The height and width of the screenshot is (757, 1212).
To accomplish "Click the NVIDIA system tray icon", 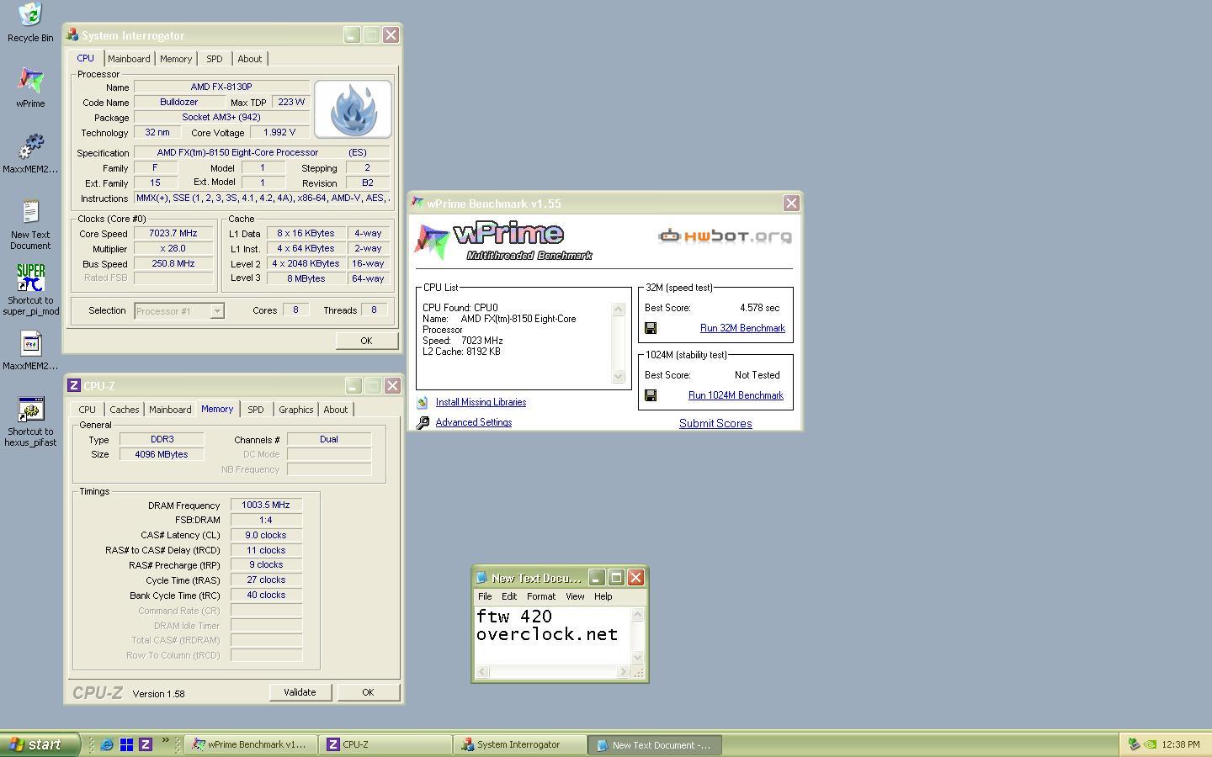I will 1150,744.
